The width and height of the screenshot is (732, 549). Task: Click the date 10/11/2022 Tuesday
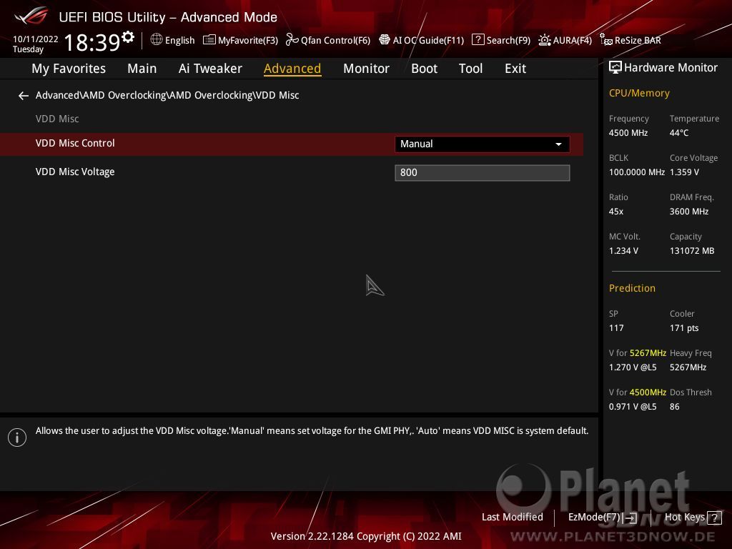pos(36,44)
